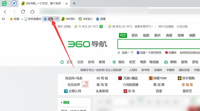Click the 天猫 red logo icon
The image size is (200, 111).
coord(120,78)
